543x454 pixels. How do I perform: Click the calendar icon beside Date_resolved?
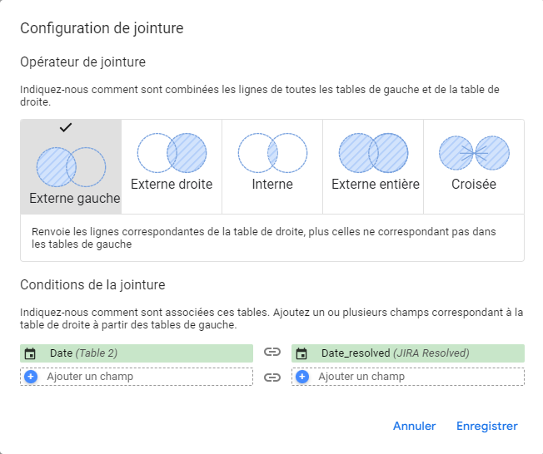(301, 353)
